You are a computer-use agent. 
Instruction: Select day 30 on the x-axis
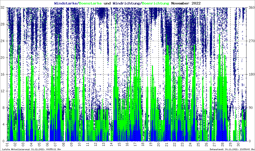tap(238, 144)
